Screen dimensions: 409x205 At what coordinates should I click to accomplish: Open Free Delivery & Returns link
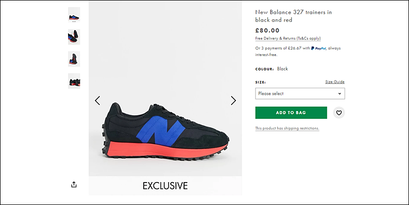tap(288, 39)
